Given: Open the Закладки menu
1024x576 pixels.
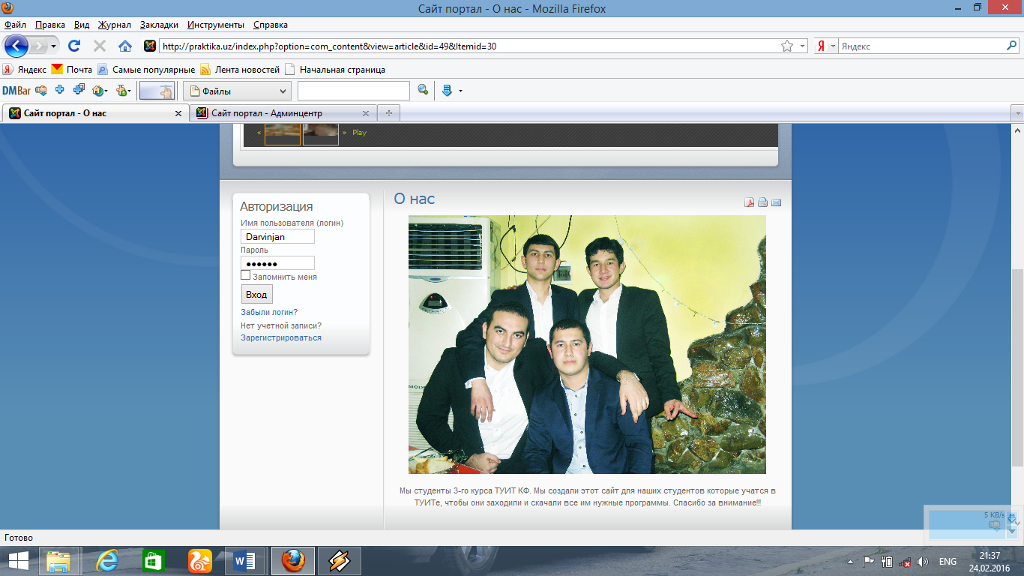Looking at the screenshot, I should [159, 25].
